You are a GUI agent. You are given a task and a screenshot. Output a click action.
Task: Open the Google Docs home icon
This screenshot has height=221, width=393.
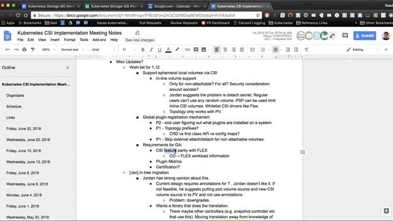pyautogui.click(x=7, y=36)
